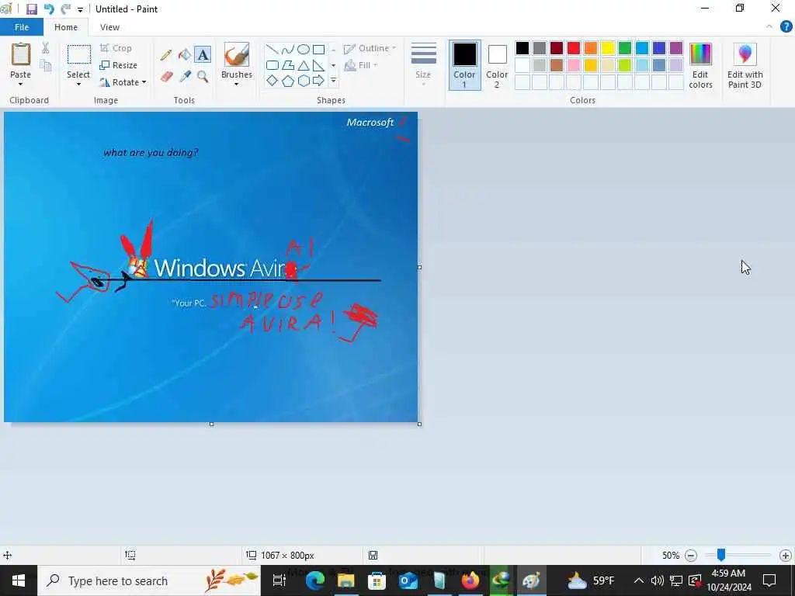Screen dimensions: 795x596
Task: Pick the green color swatch
Action: (x=625, y=48)
